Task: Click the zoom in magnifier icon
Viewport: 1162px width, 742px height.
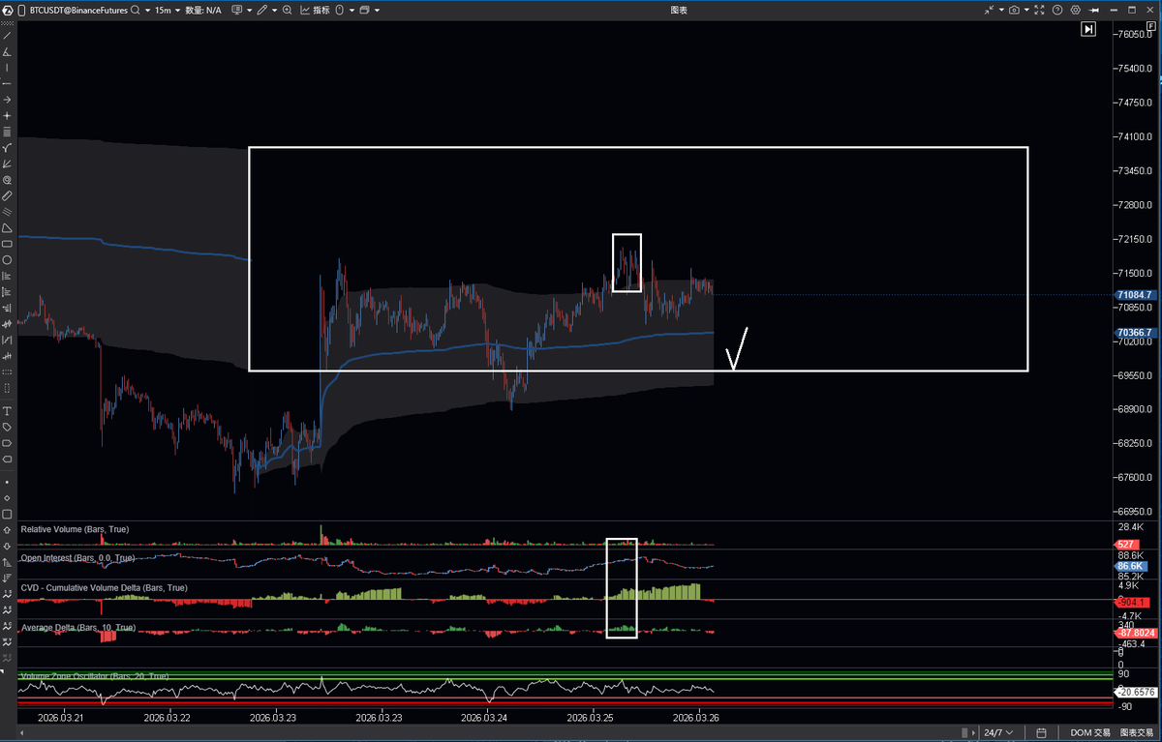Action: tap(287, 10)
